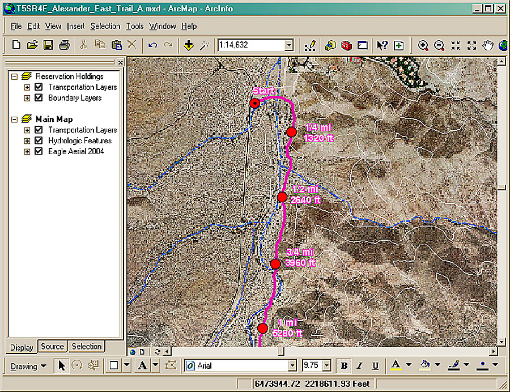Screen dimensions: 510x392
Task: Click the Add Data yellow plus icon
Action: click(x=189, y=45)
